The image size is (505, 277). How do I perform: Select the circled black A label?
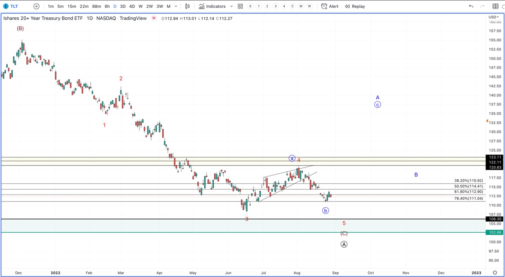click(344, 244)
